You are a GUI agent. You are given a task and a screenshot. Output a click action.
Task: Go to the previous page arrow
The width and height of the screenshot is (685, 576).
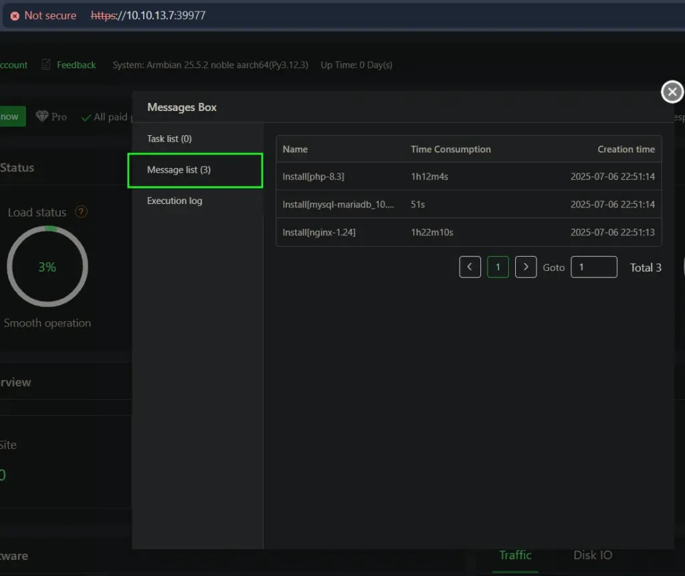470,266
